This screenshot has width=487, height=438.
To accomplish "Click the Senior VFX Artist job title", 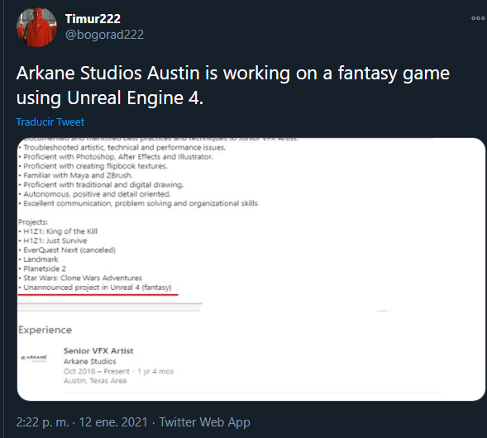I will [98, 350].
